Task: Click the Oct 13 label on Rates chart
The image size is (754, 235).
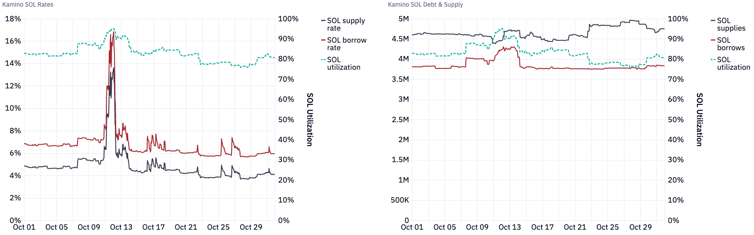Action: [x=121, y=227]
